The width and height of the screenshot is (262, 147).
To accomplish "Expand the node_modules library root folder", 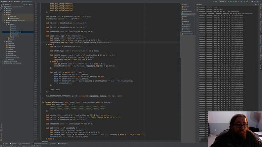I will (x=5, y=20).
